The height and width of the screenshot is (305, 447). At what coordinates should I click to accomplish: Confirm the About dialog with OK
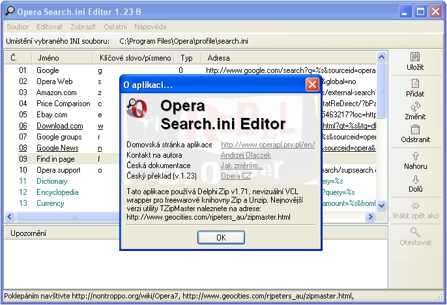(x=221, y=237)
